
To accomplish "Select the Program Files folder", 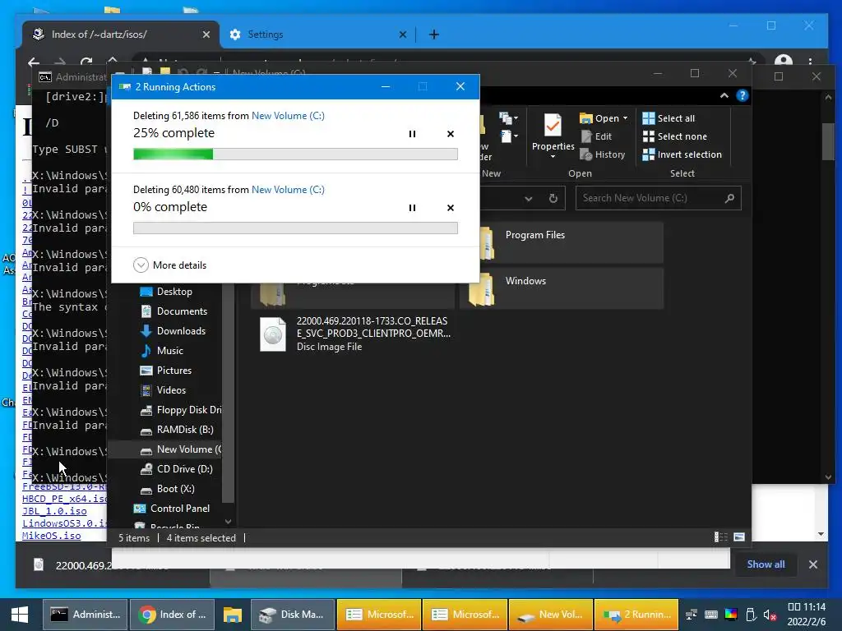I will [x=562, y=243].
